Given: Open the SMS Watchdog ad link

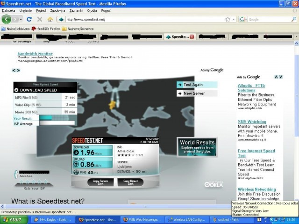Looking at the screenshot, I should click(x=252, y=122).
